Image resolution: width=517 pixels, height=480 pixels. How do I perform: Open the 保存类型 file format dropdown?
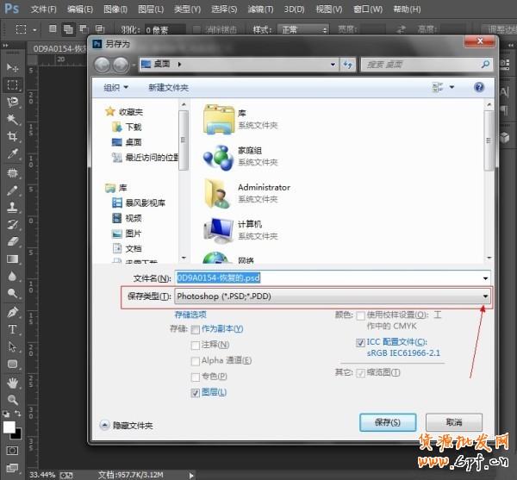486,296
